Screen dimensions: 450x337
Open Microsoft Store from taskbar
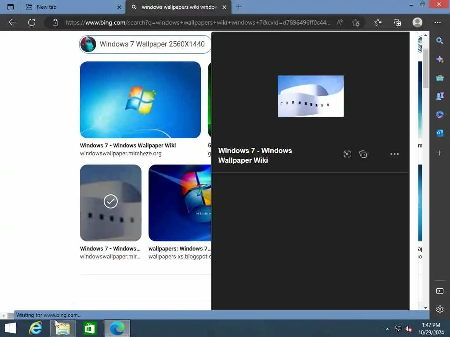tap(90, 328)
